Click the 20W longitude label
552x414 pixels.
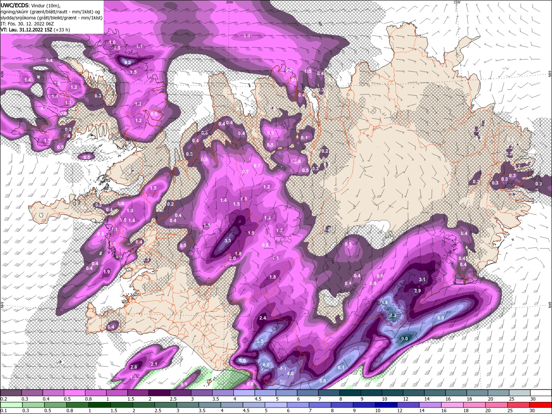[229, 2]
